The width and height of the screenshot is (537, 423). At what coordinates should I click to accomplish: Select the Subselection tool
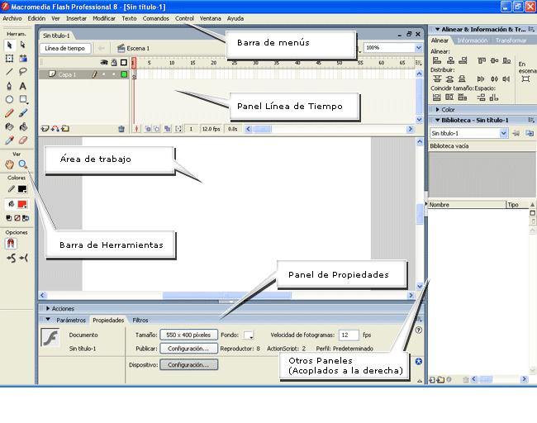[22, 45]
